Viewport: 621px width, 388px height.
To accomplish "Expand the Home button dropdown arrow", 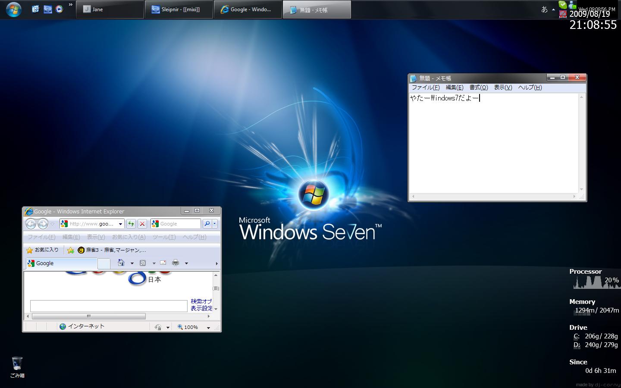I will [132, 263].
